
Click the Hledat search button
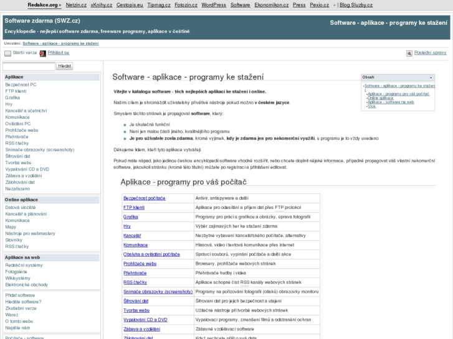tap(64, 66)
